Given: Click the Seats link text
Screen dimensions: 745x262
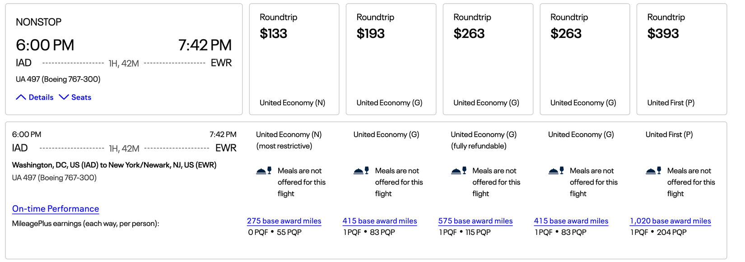Looking at the screenshot, I should [x=81, y=97].
